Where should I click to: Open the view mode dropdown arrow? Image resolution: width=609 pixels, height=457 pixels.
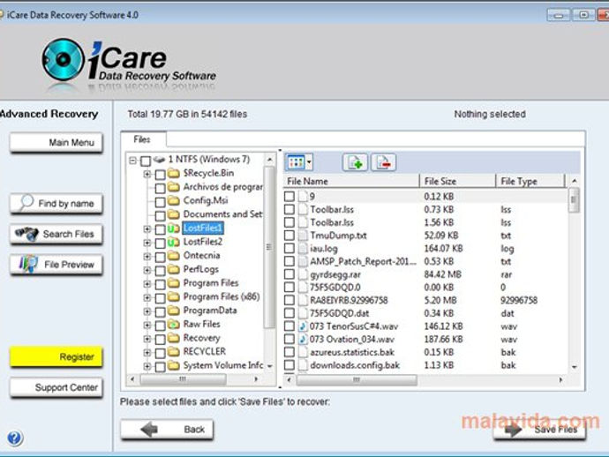pyautogui.click(x=309, y=162)
